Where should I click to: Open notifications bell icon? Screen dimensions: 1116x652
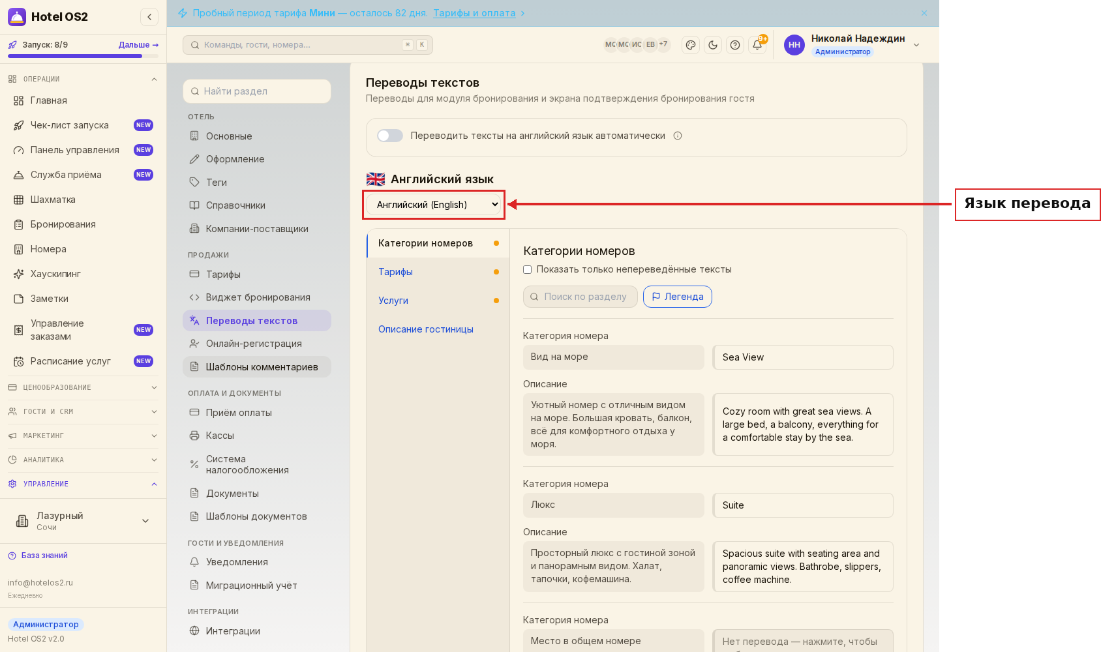click(x=757, y=45)
